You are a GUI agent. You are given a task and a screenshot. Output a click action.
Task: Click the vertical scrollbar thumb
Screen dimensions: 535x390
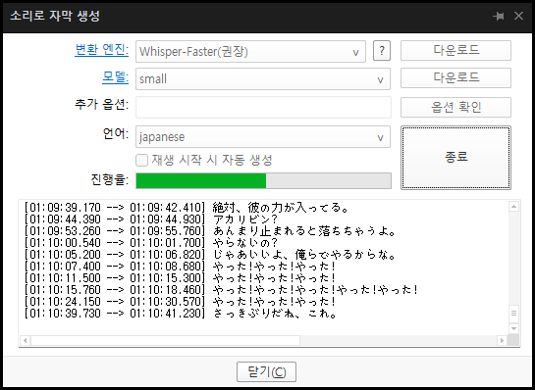513,314
